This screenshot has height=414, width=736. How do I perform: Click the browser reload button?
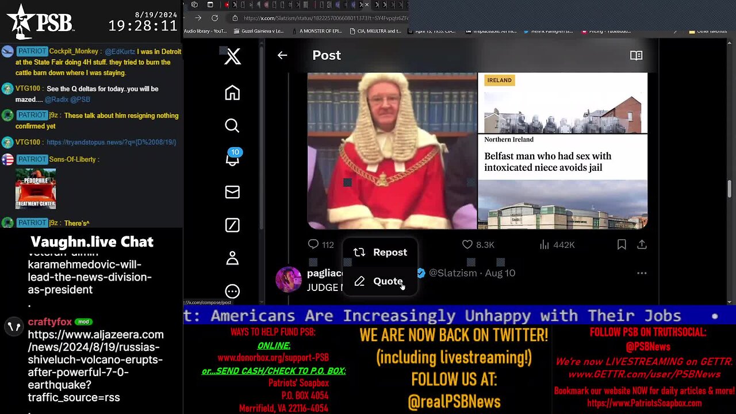(x=214, y=18)
